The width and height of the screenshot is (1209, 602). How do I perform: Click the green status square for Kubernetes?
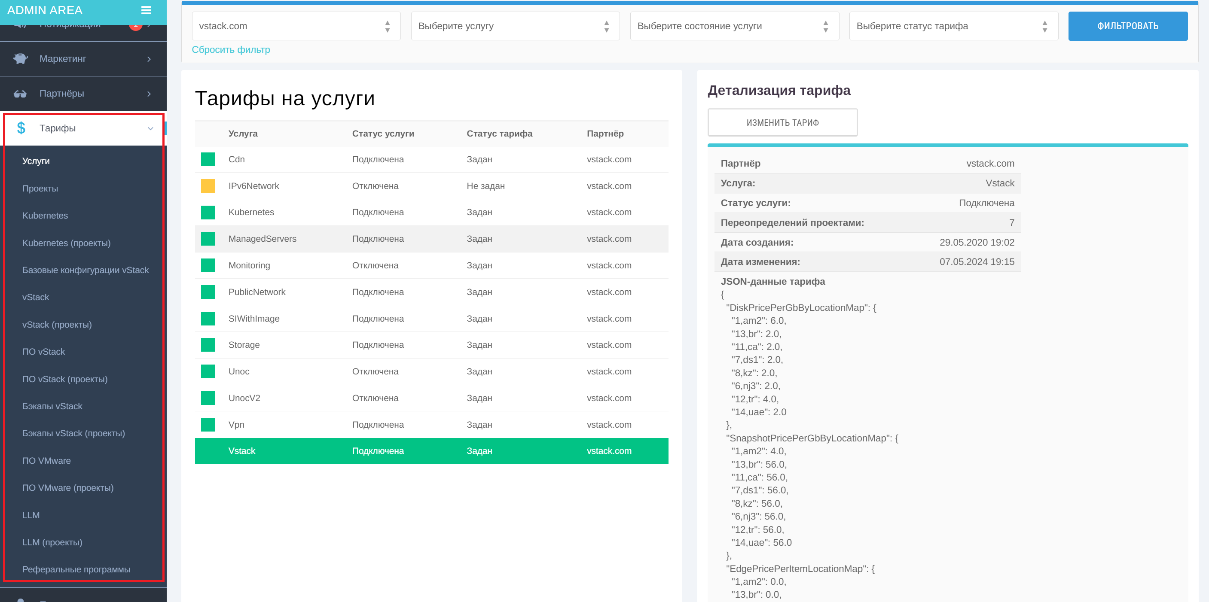(208, 212)
